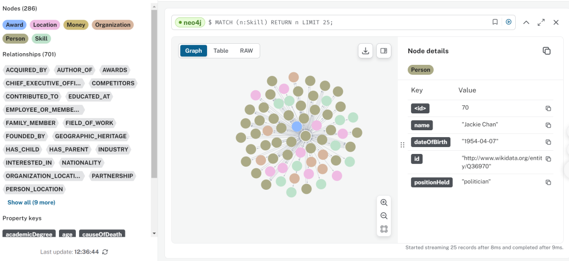Expand result frame to fullscreen

[x=541, y=22]
